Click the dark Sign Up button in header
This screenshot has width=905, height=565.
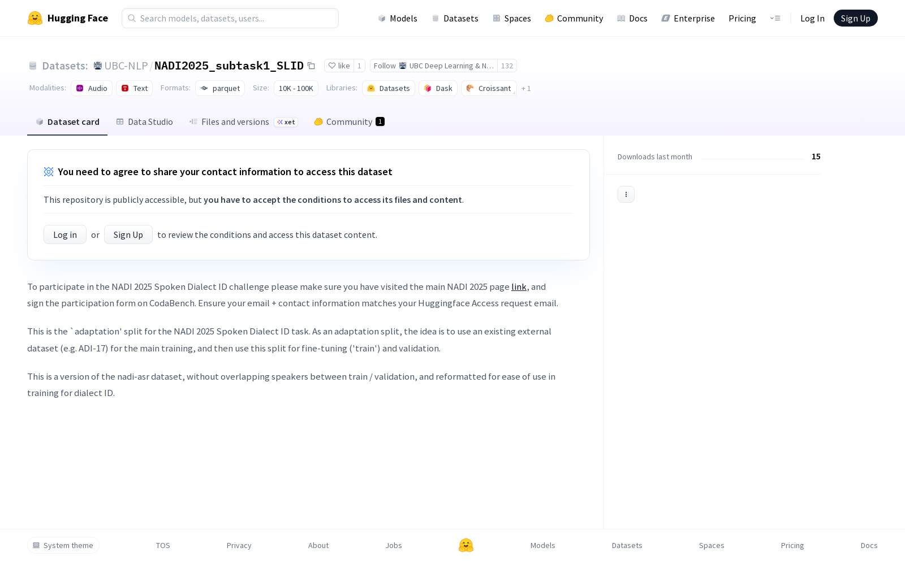click(856, 18)
